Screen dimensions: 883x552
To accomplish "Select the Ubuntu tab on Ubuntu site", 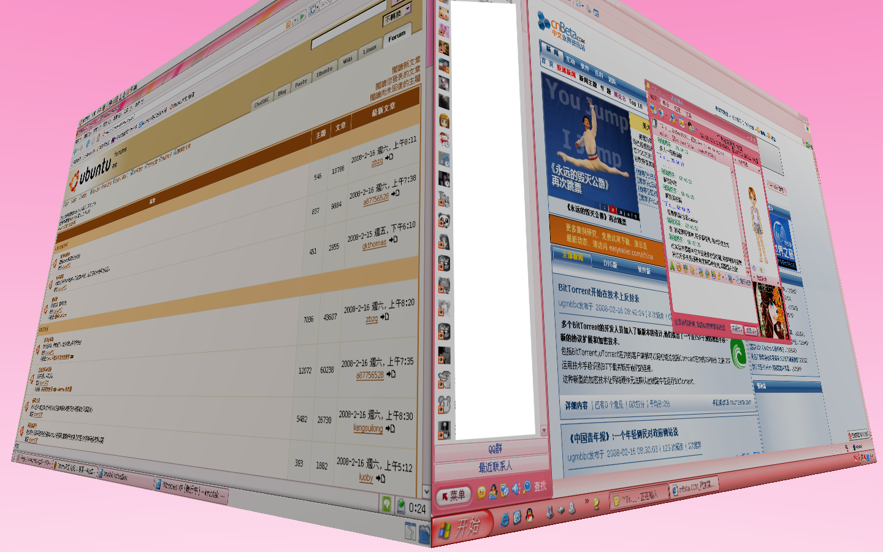I will coord(324,71).
